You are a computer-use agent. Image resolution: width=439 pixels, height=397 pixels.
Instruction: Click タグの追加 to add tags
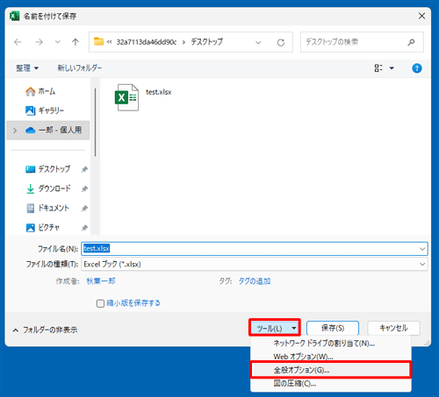255,281
